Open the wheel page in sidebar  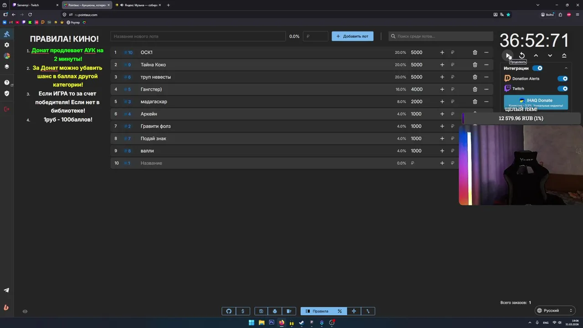[x=6, y=56]
